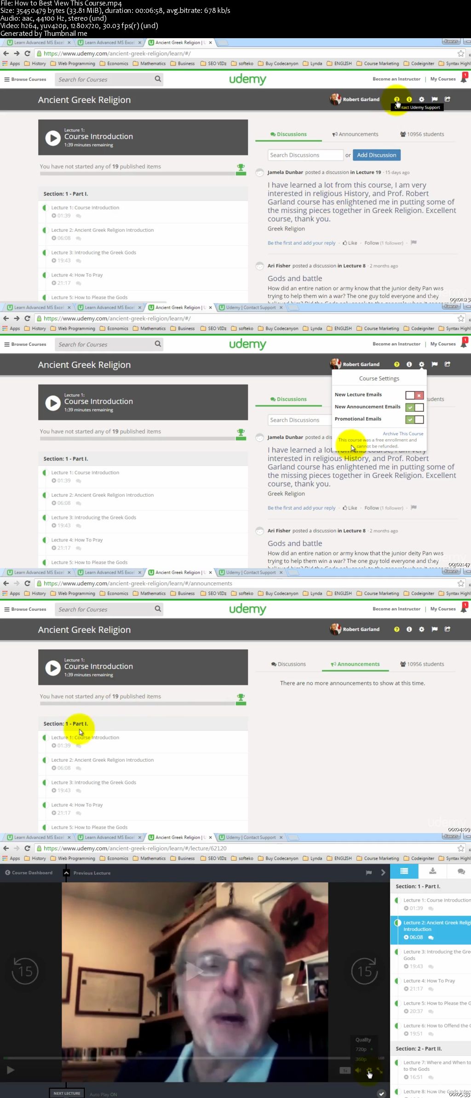Open the 10956 students tab in 00:01:23 frame
This screenshot has height=1098, width=471.
click(x=422, y=134)
